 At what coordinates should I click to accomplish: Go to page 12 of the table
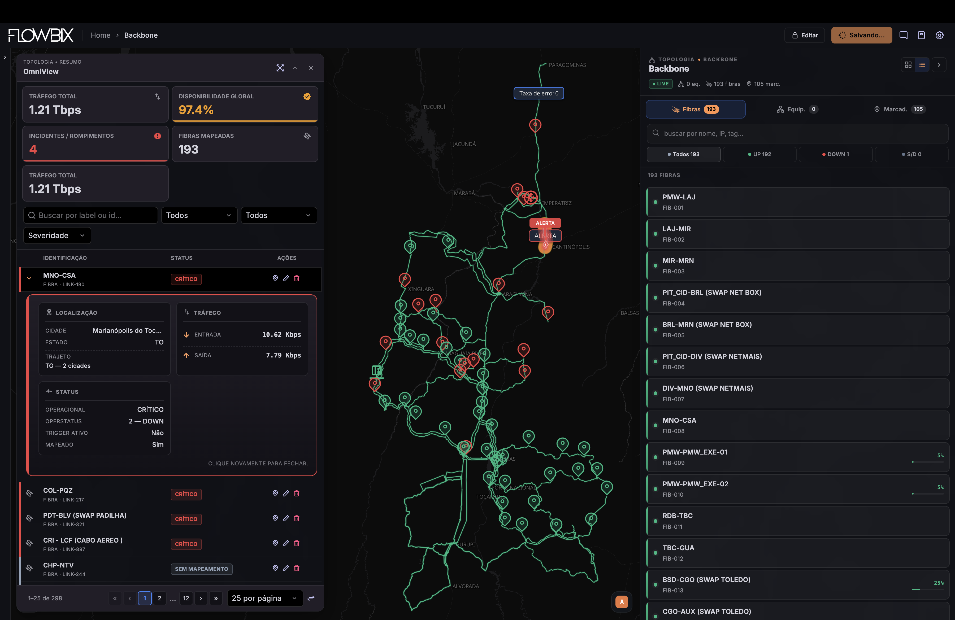[186, 598]
